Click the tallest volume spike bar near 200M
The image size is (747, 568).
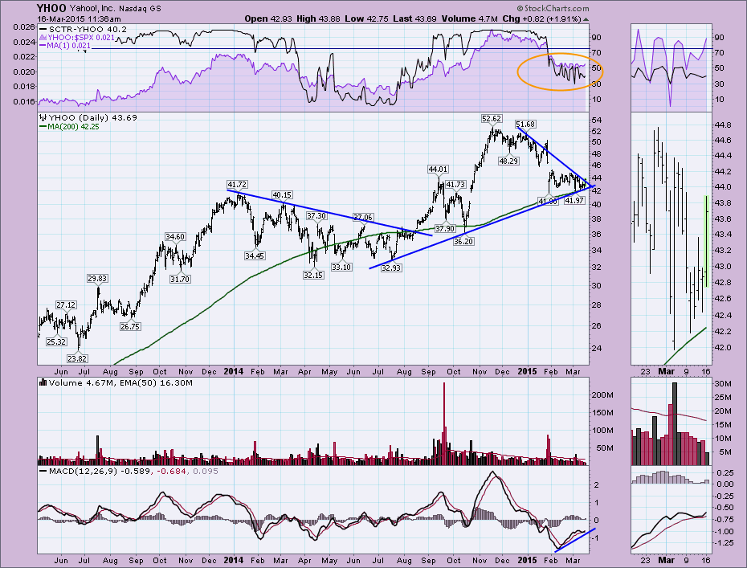tap(444, 423)
